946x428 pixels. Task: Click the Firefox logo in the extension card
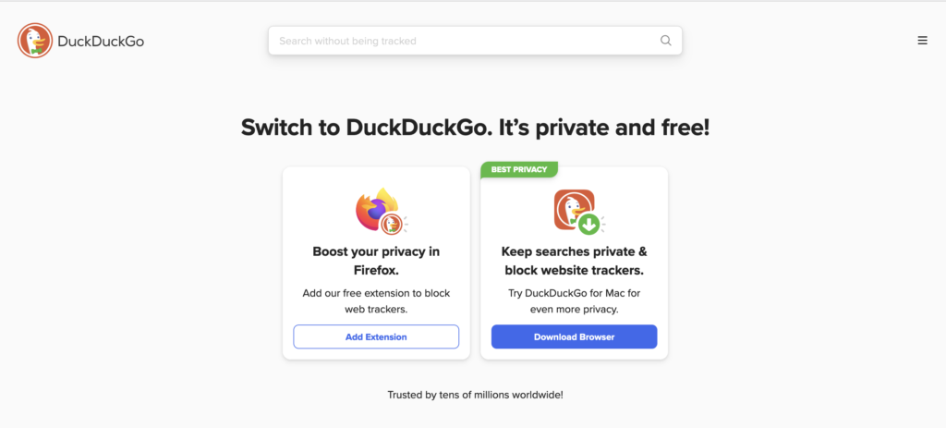point(375,208)
